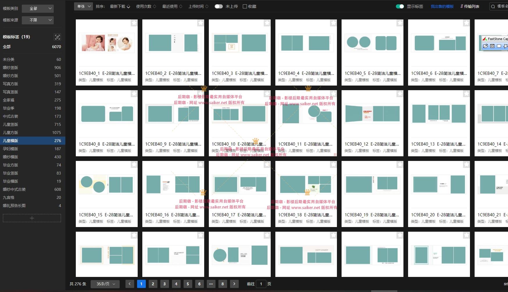
Task: Select the 儿童横版 tag
Action: pyautogui.click(x=32, y=141)
